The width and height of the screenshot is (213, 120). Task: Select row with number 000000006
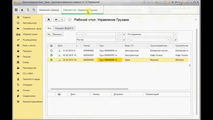click(118, 51)
